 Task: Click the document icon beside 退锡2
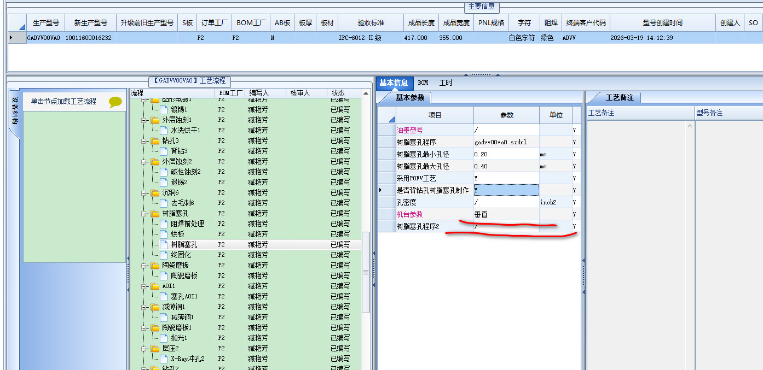click(164, 182)
